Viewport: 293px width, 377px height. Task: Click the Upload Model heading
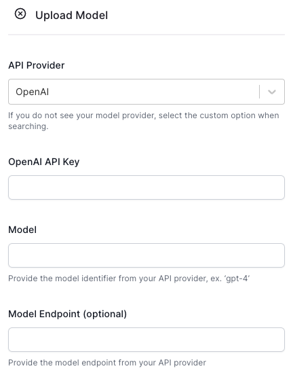[x=72, y=16]
